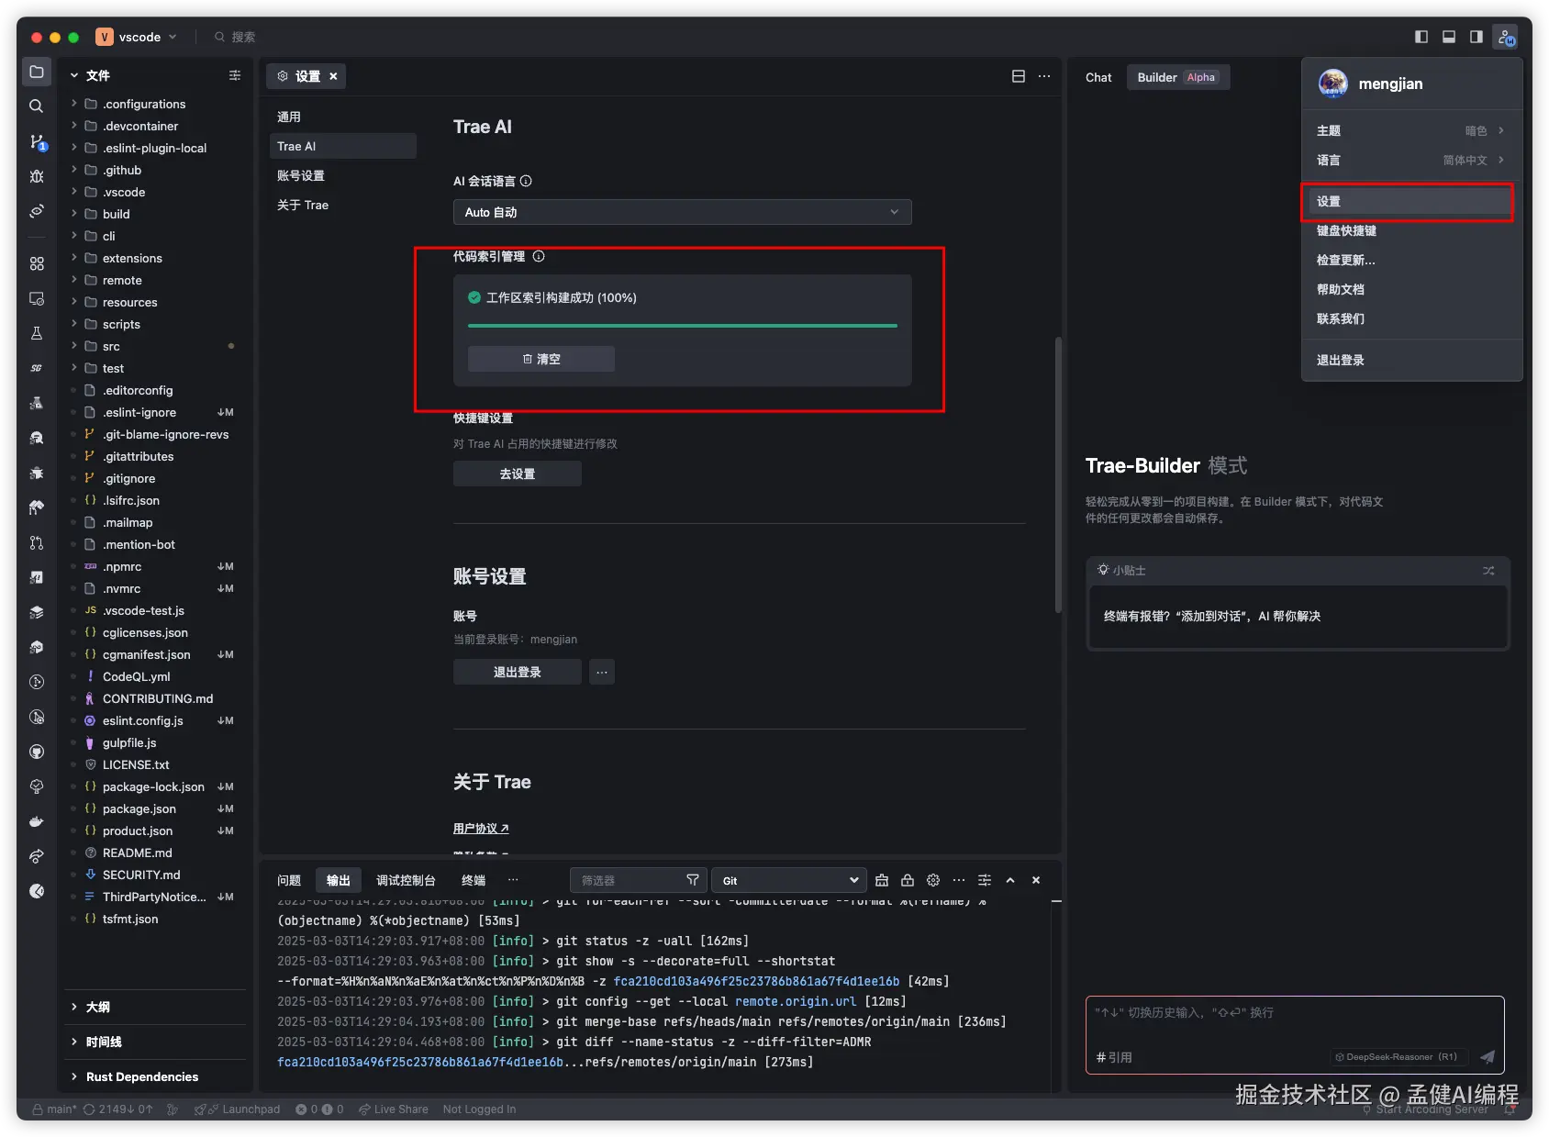Expand the .configurations folder
The image size is (1549, 1137).
click(x=144, y=104)
